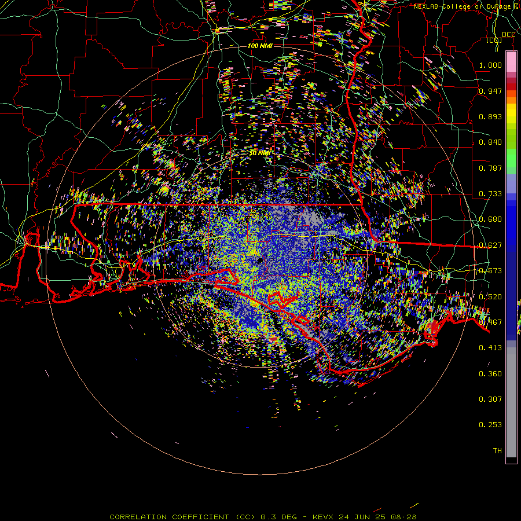Screen dimensions: 521x521
Task: Click the [CC] product label
Action: [494, 40]
